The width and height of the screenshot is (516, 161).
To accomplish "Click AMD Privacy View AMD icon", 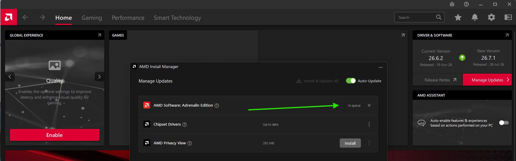I will (x=147, y=143).
